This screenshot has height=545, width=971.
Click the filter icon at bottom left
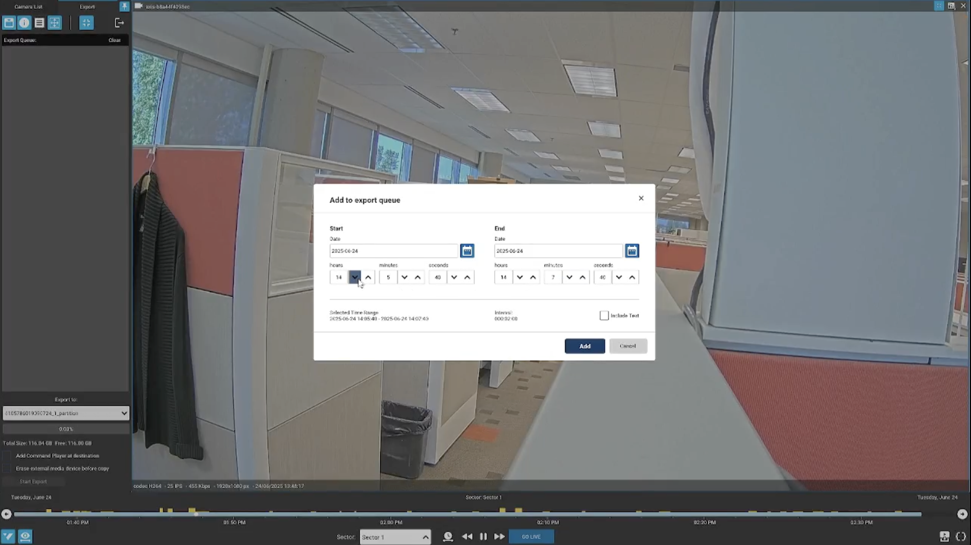[x=8, y=536]
